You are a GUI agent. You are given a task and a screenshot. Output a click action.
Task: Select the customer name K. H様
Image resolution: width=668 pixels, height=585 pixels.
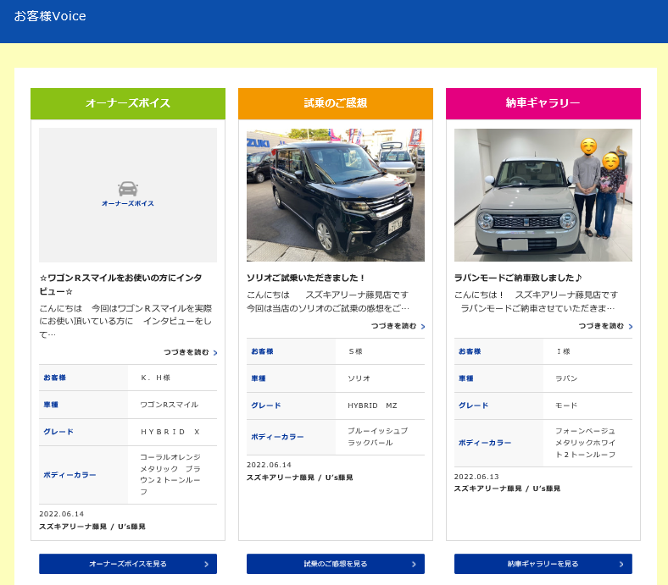155,378
